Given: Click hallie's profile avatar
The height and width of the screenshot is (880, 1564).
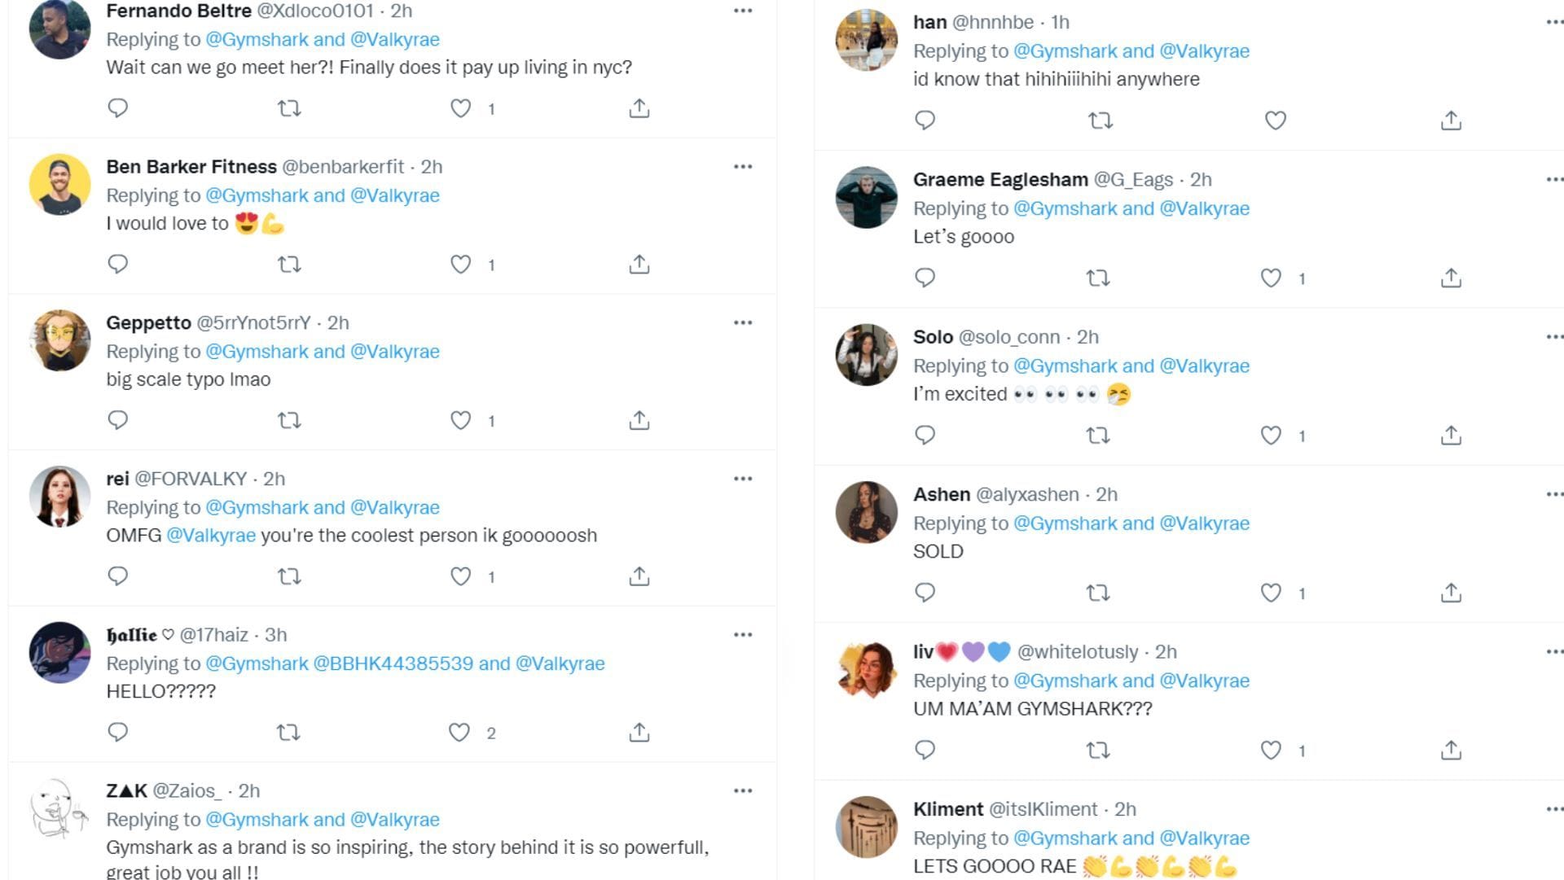Looking at the screenshot, I should (58, 653).
